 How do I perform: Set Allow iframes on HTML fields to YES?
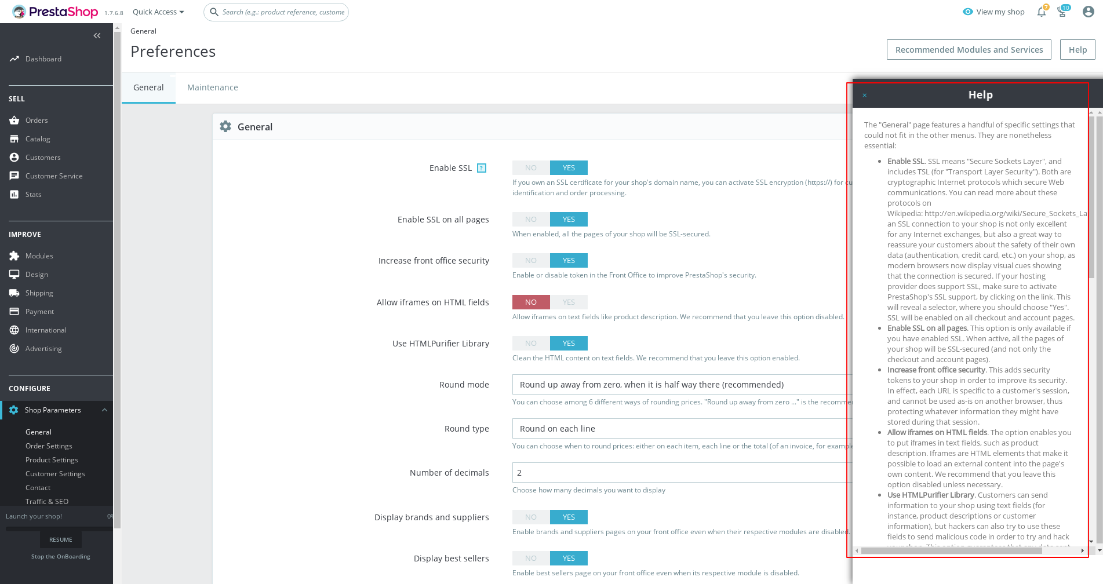point(569,302)
